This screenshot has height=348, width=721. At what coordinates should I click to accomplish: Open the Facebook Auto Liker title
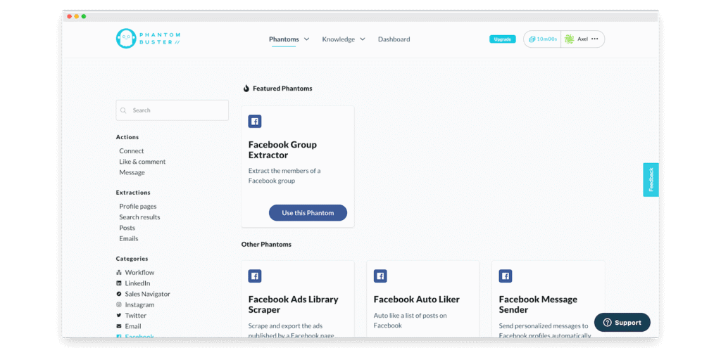point(417,299)
